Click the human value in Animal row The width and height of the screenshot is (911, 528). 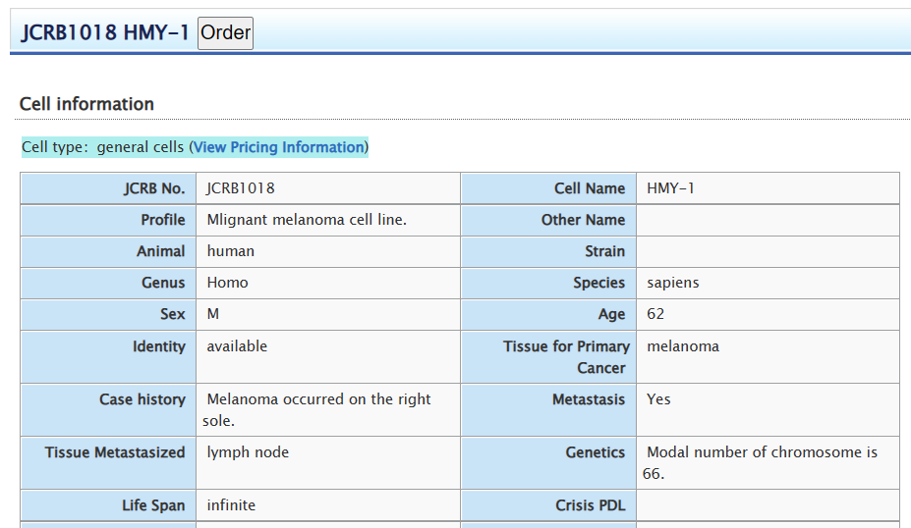click(x=231, y=251)
